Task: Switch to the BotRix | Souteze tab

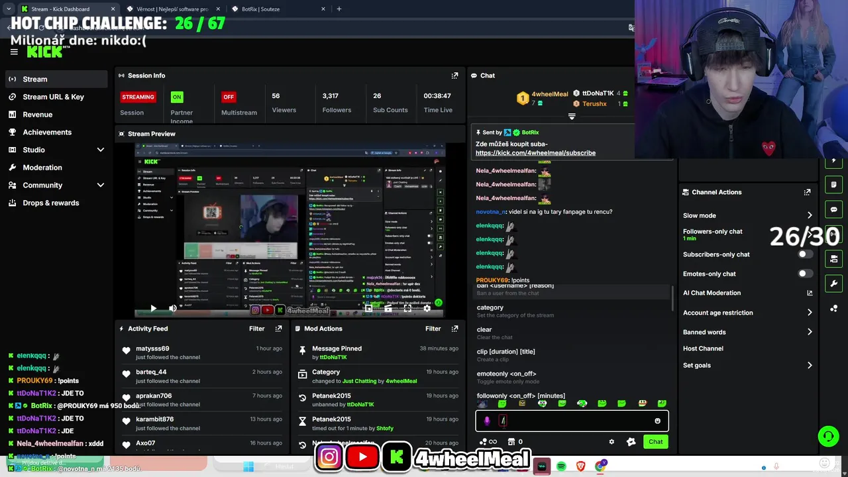Action: pyautogui.click(x=278, y=9)
